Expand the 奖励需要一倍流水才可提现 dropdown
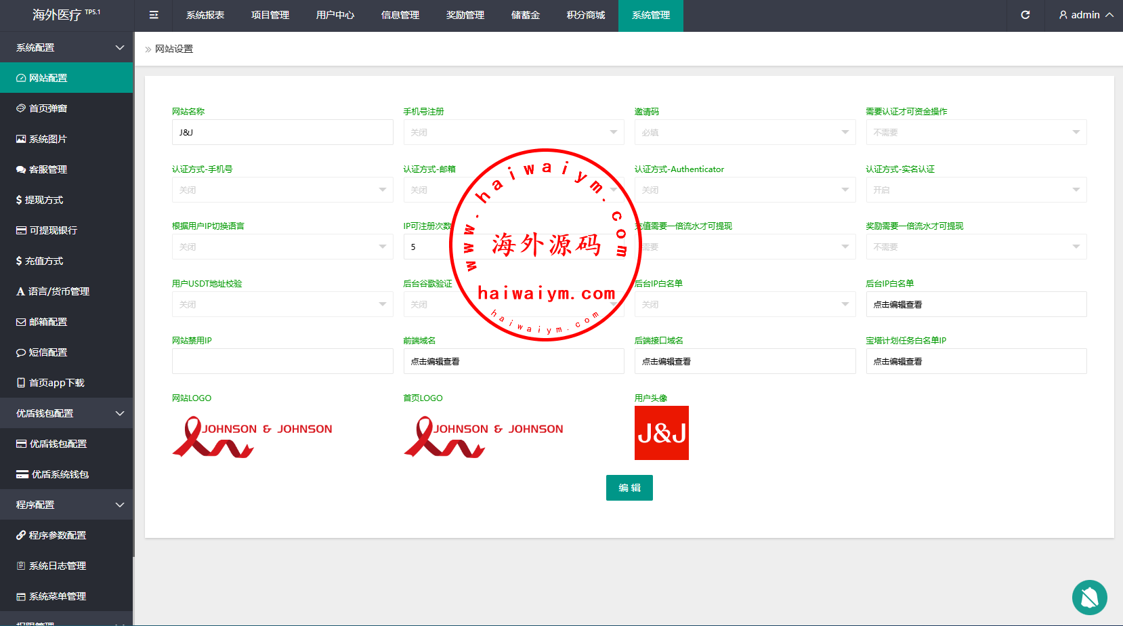Image resolution: width=1123 pixels, height=626 pixels. [976, 247]
